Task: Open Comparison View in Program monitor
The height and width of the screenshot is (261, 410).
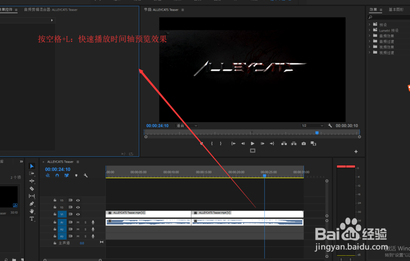Action: point(313,143)
